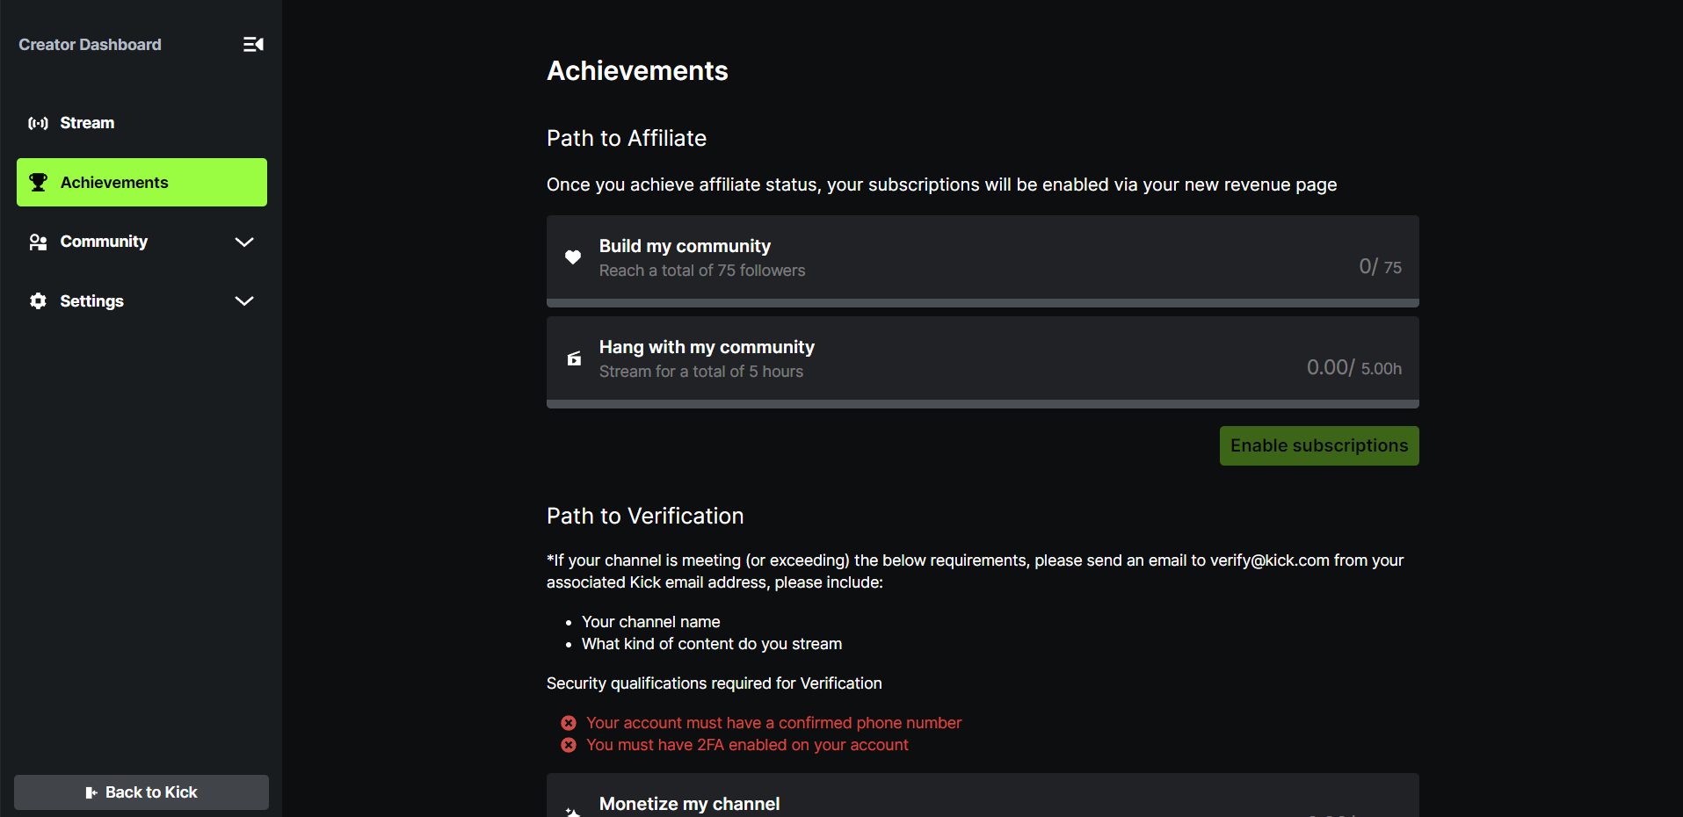Click the Stream broadcast icon
The image size is (1683, 817).
click(38, 123)
